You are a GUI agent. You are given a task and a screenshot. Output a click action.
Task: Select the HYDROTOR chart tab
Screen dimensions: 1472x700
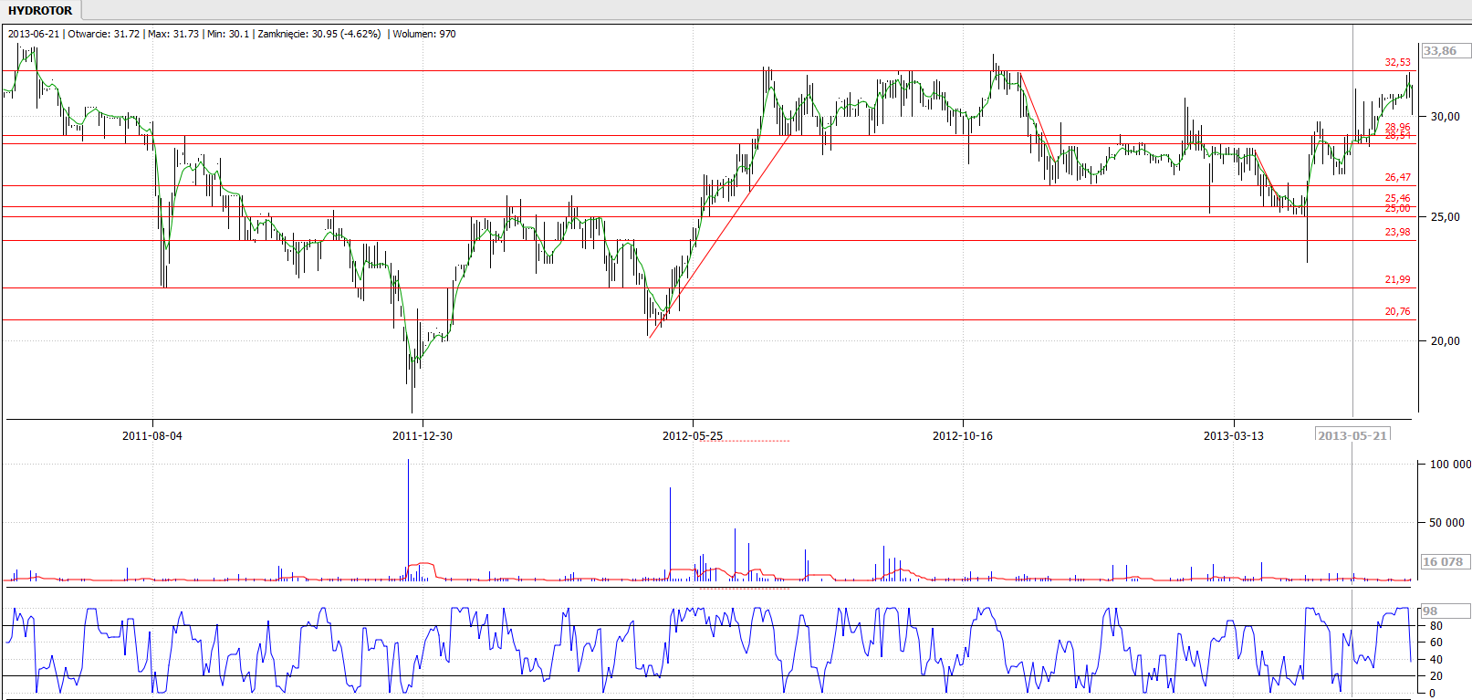tap(40, 11)
